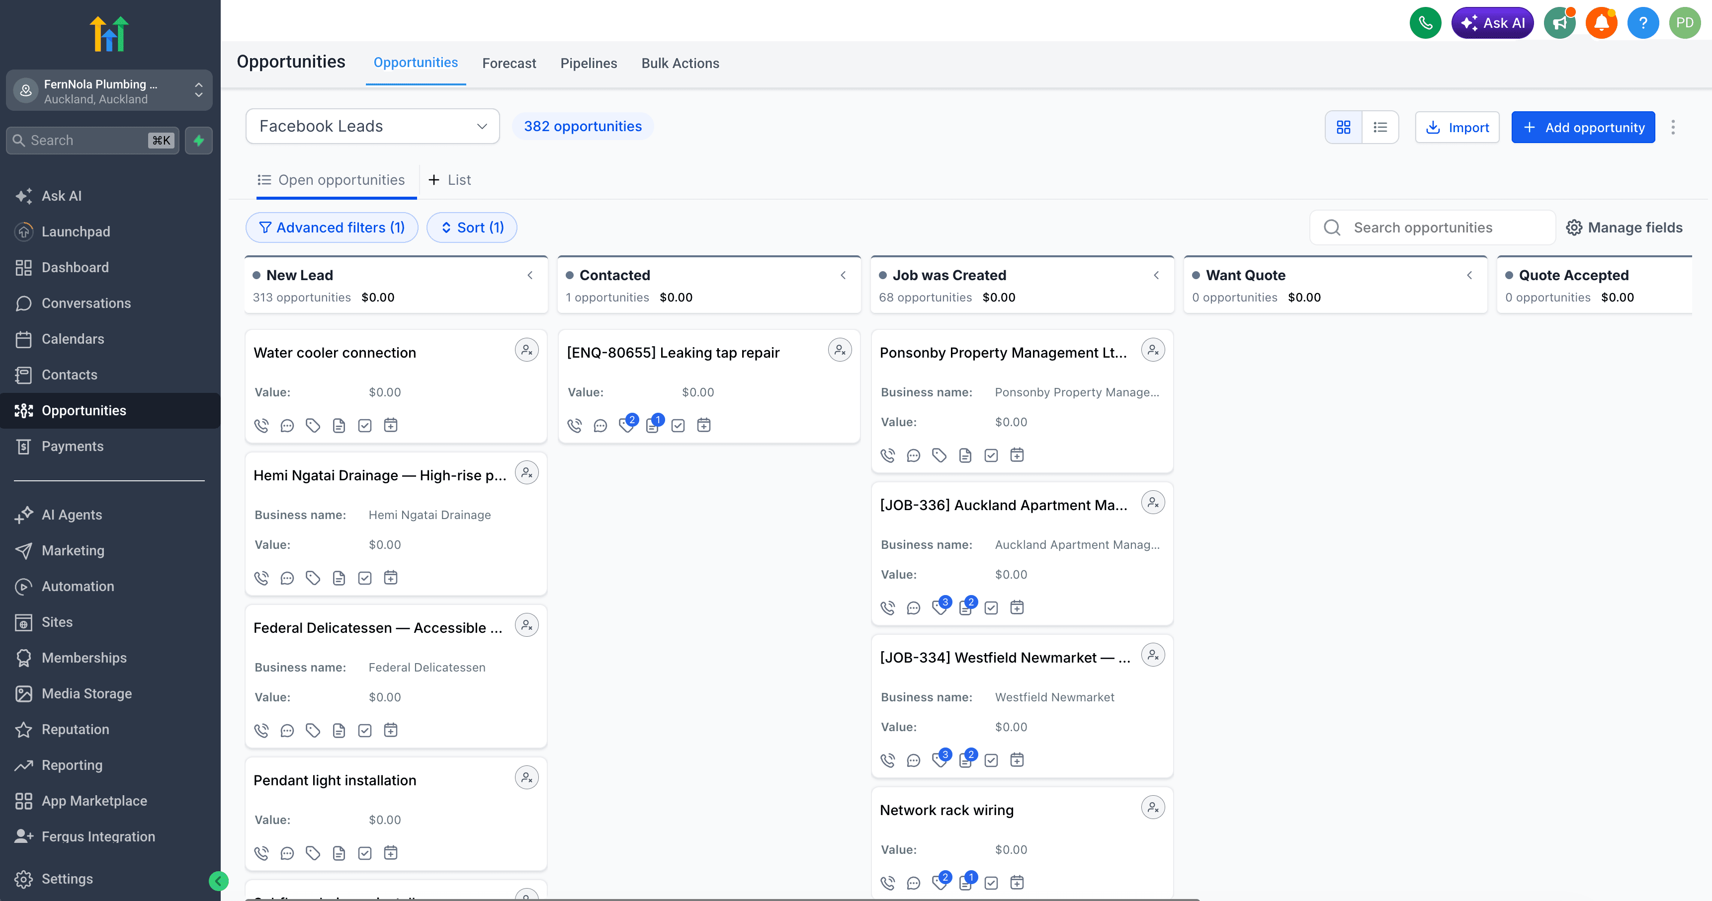This screenshot has width=1712, height=901.
Task: Add a new List tab
Action: tap(450, 180)
